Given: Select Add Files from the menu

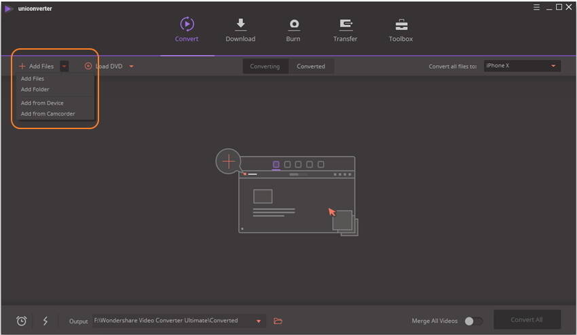Looking at the screenshot, I should (x=33, y=79).
